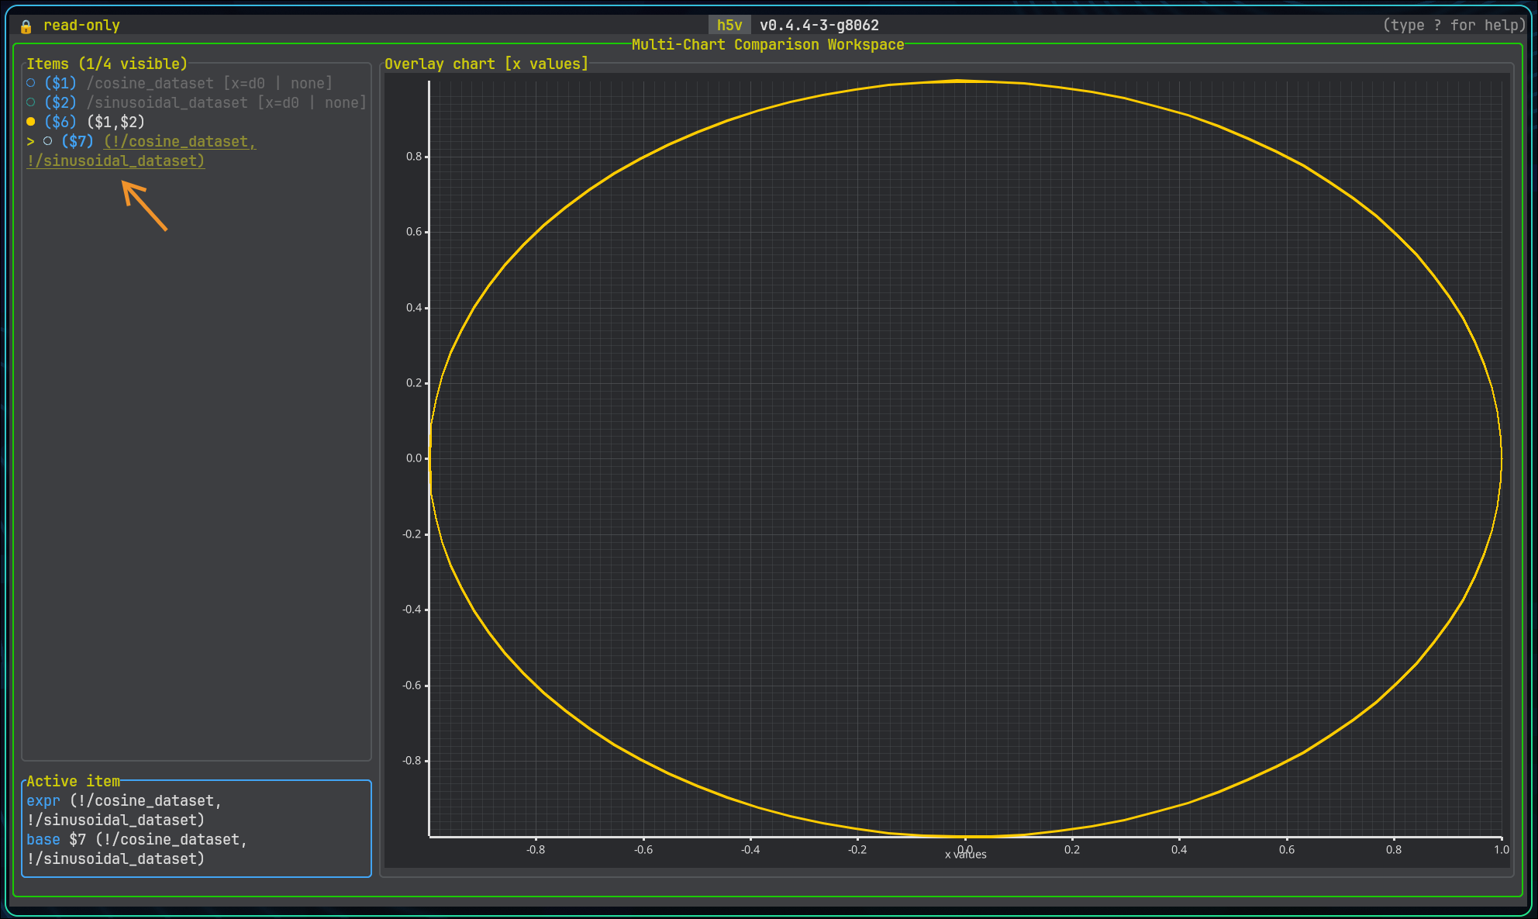
Task: Click the h5v app name badge
Action: point(729,25)
